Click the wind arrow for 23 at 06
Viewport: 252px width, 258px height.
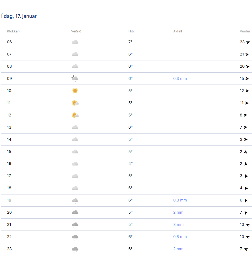[x=248, y=43]
